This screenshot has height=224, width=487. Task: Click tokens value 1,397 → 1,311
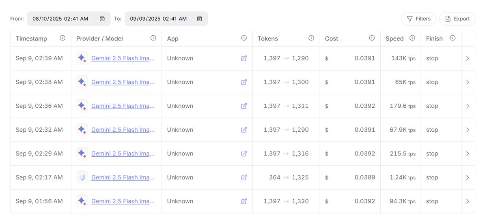coord(286,106)
